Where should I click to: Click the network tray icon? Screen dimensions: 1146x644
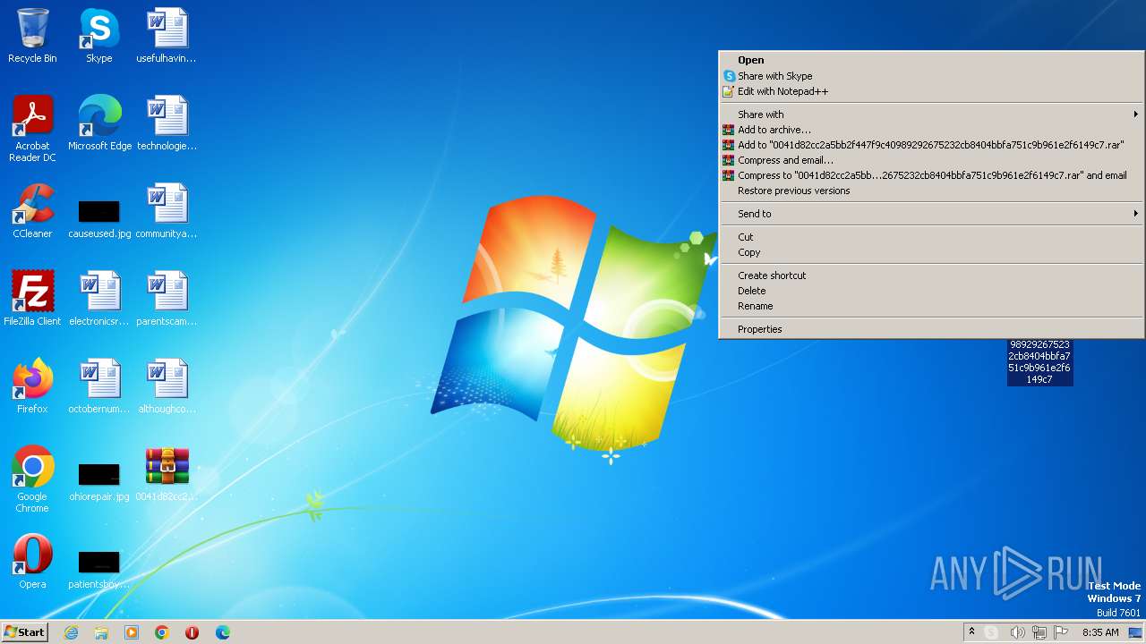point(1039,632)
